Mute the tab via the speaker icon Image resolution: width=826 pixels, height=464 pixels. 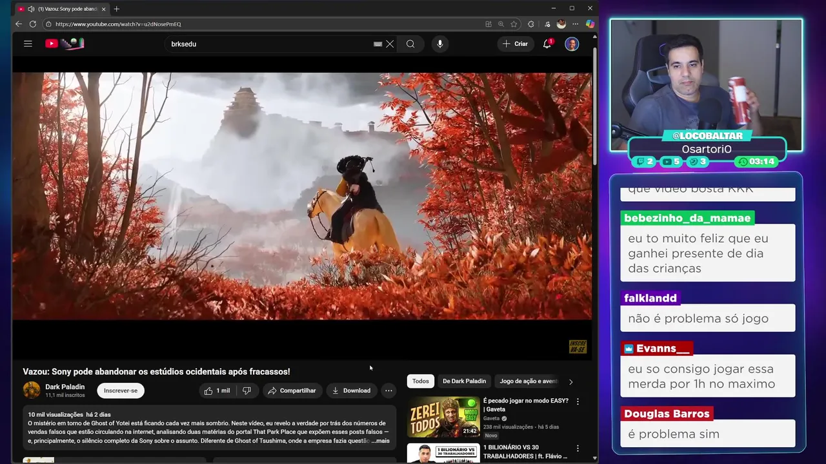click(31, 9)
